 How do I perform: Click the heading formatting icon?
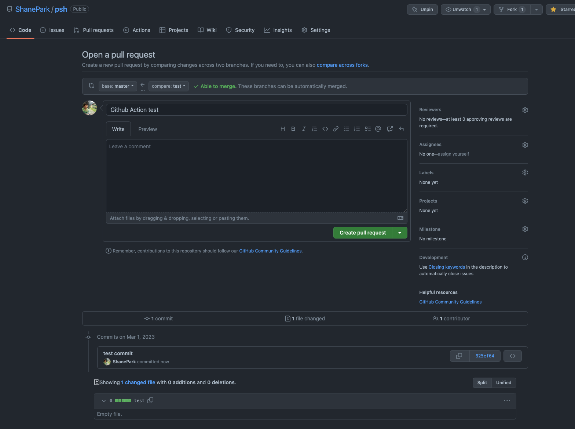click(282, 129)
